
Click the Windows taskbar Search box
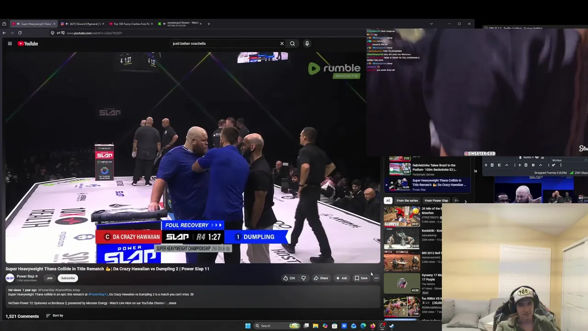[x=277, y=326]
